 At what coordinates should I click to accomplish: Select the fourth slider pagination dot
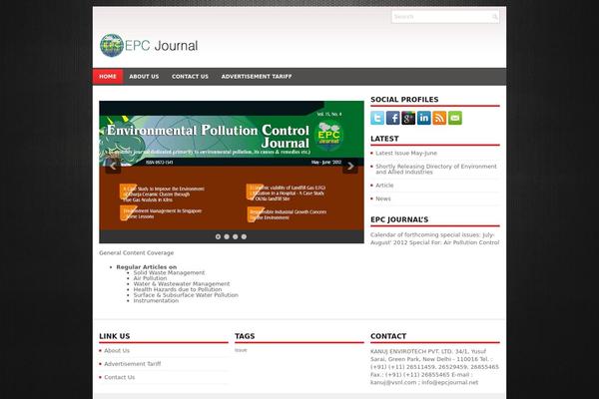(x=245, y=236)
